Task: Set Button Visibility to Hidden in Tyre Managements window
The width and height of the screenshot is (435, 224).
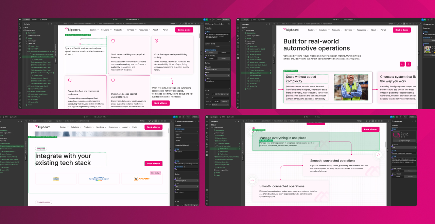Action: click(x=224, y=53)
